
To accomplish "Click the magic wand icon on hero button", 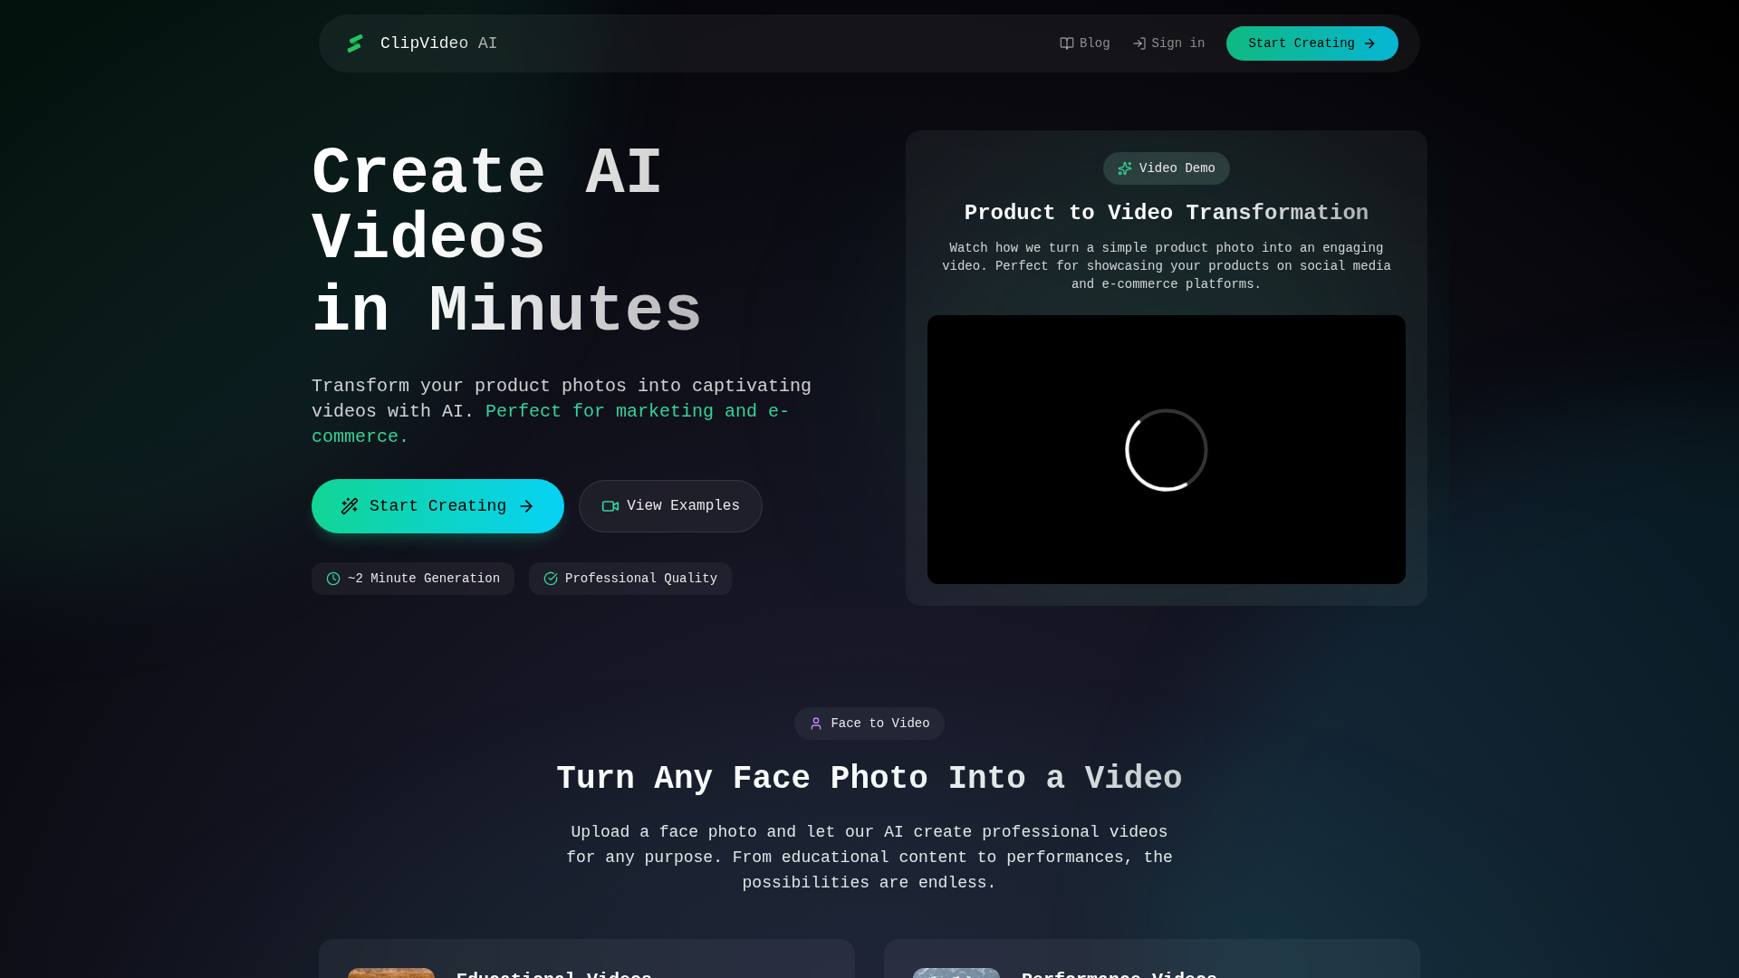I will 350,506.
